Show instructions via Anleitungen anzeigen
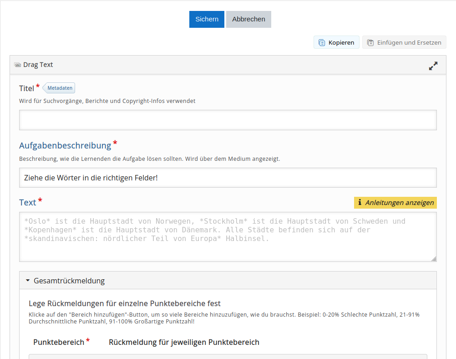The height and width of the screenshot is (359, 456). 395,203
